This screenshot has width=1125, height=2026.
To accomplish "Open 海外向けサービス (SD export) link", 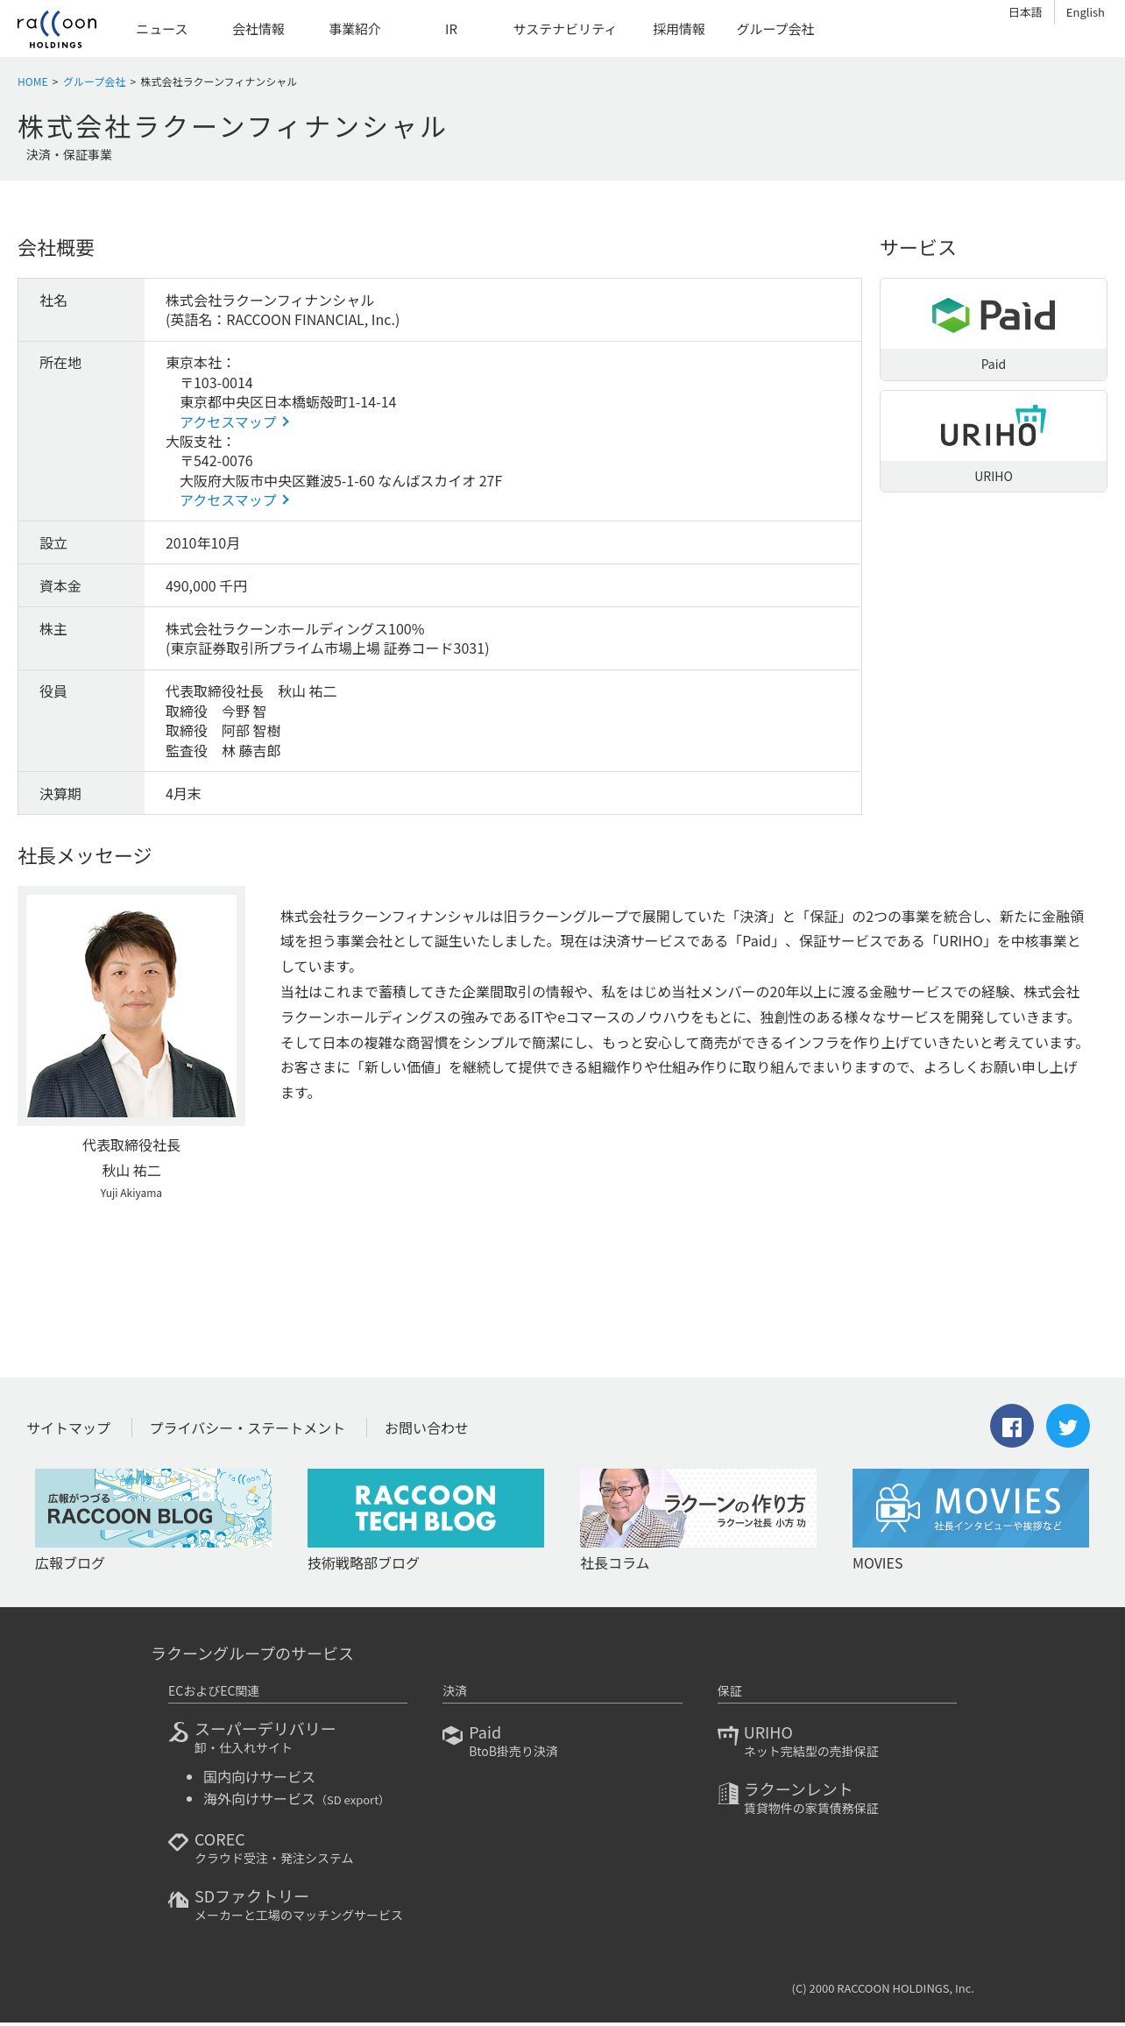I will 293,1798.
